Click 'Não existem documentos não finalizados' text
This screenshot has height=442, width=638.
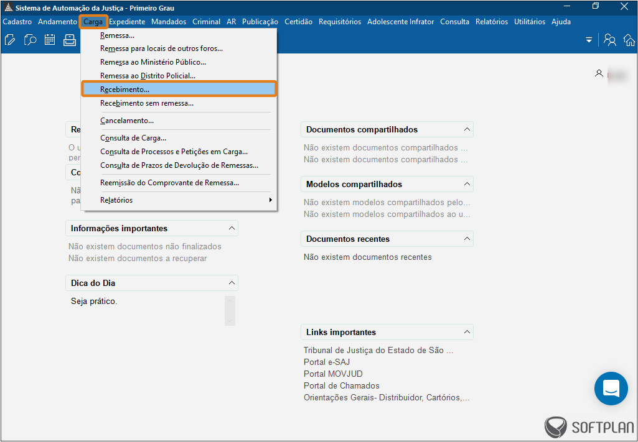pos(145,247)
